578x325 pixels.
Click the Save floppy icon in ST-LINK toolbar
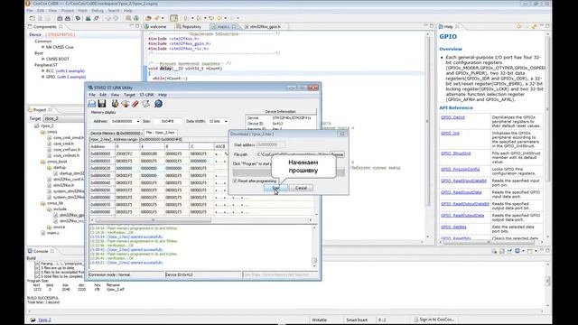click(x=102, y=104)
